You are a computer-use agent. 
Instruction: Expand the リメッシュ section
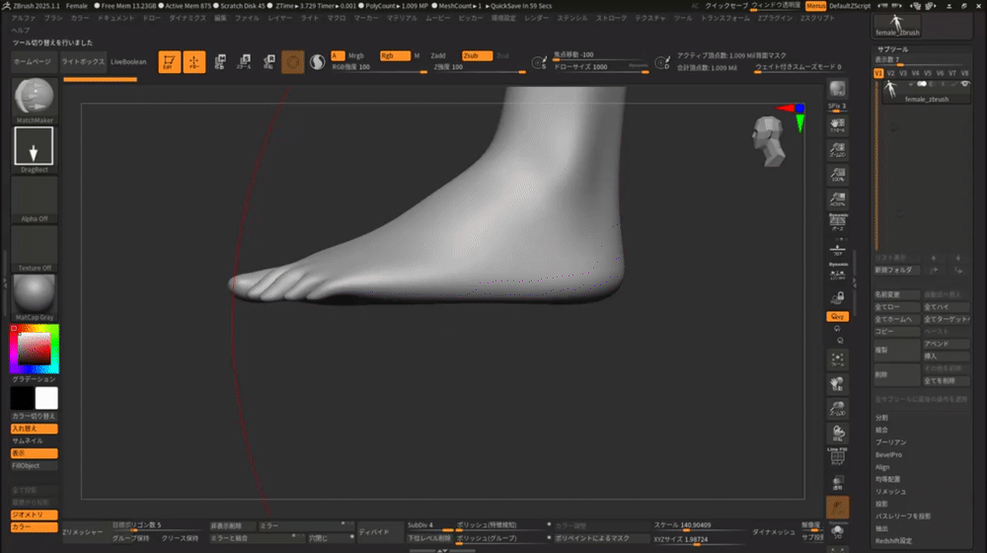pos(890,491)
